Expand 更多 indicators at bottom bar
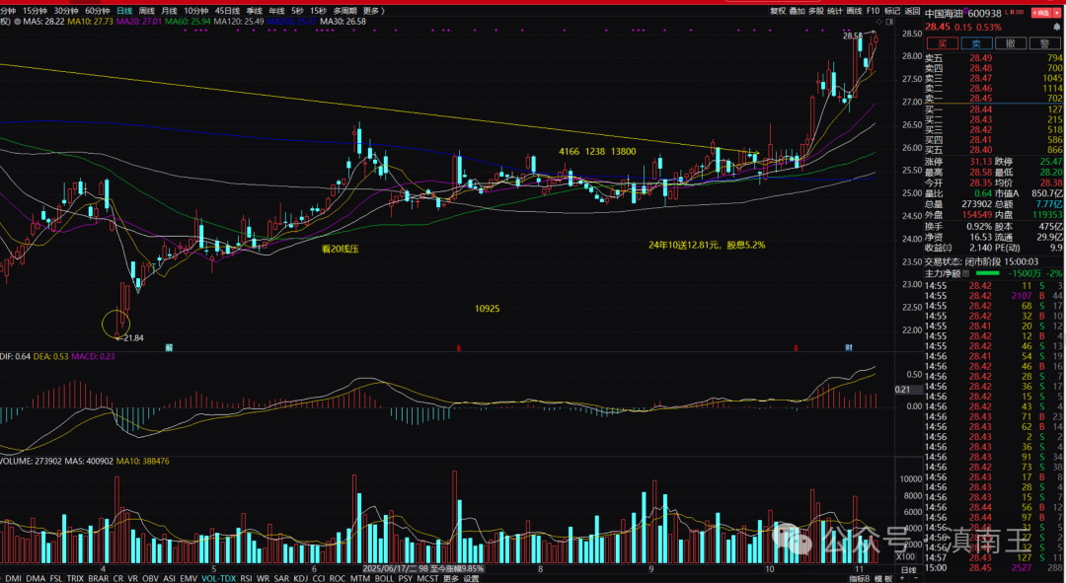The width and height of the screenshot is (1066, 583). (x=451, y=578)
